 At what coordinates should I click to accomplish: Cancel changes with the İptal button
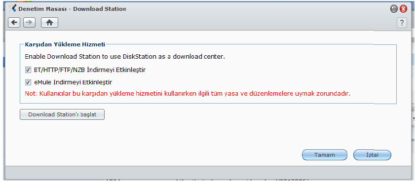coord(372,155)
